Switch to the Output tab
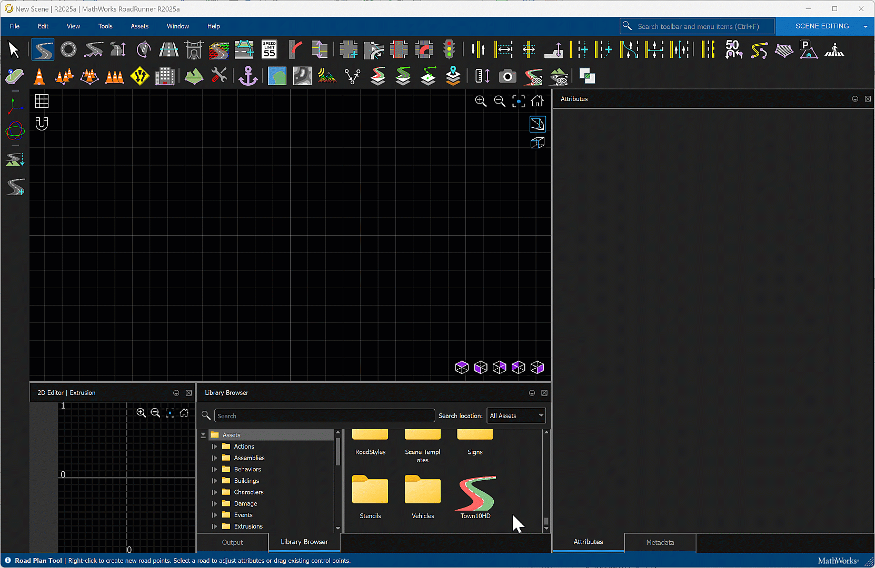 pos(232,542)
